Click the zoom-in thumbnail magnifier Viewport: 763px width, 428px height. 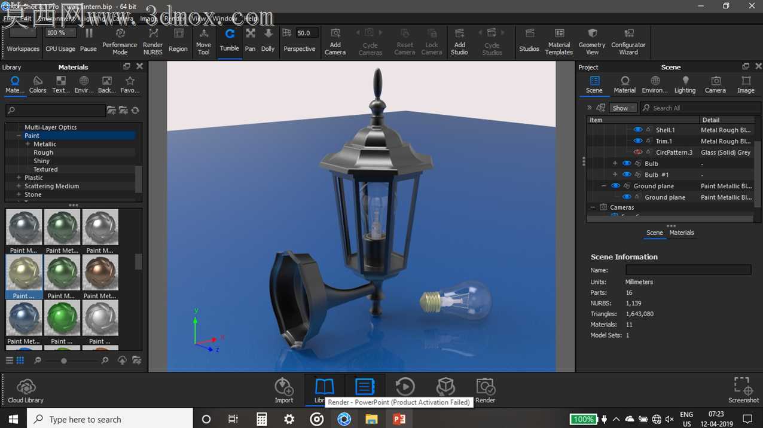point(105,360)
